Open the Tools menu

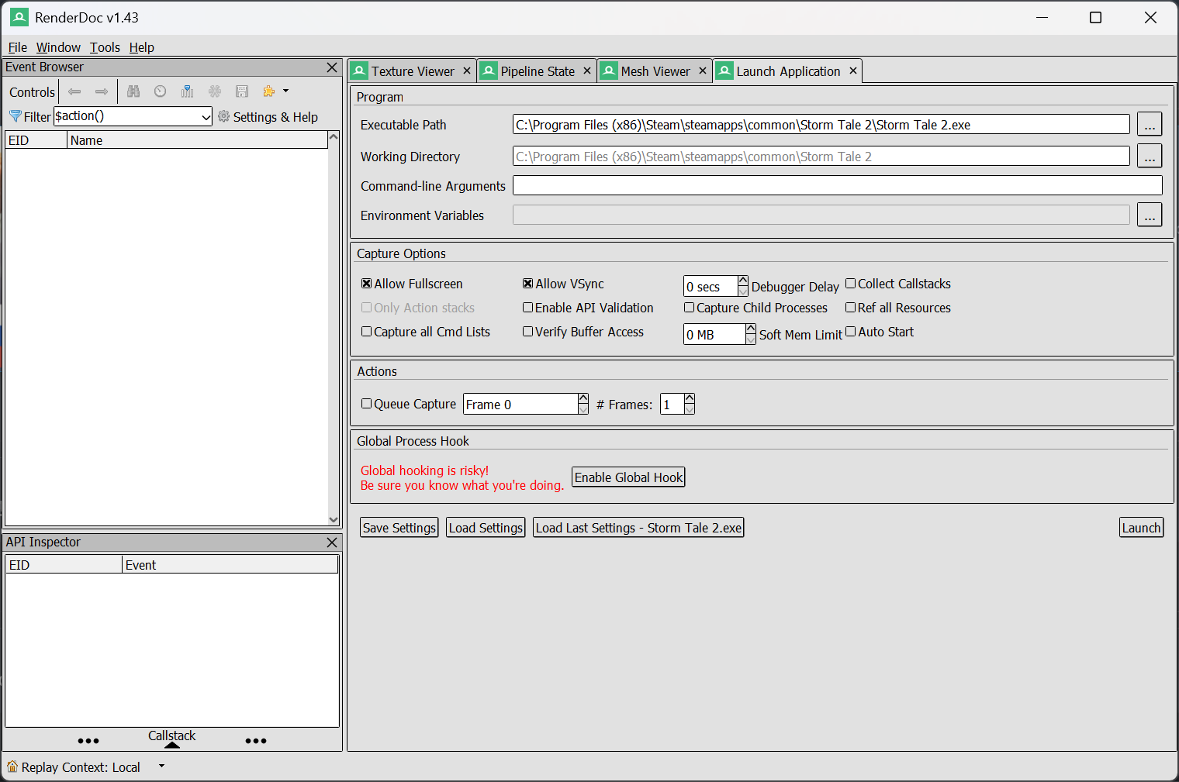(105, 47)
